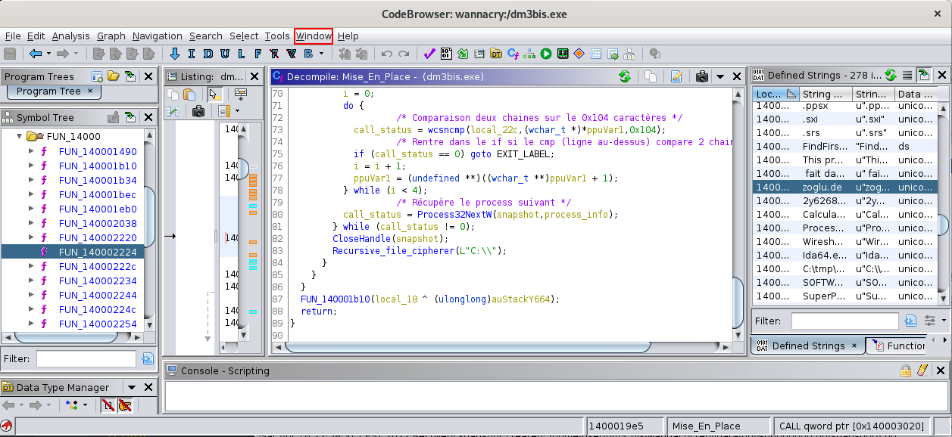Clear the console with the eraser icon

922,370
